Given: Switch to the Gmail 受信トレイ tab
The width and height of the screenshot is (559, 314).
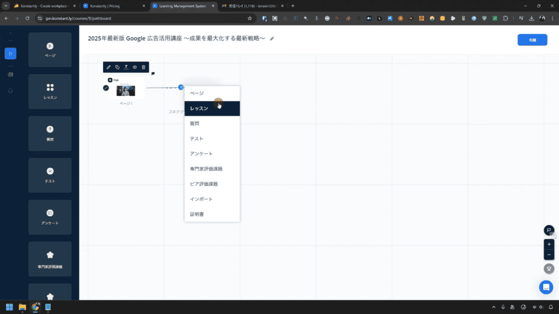Looking at the screenshot, I should point(252,6).
